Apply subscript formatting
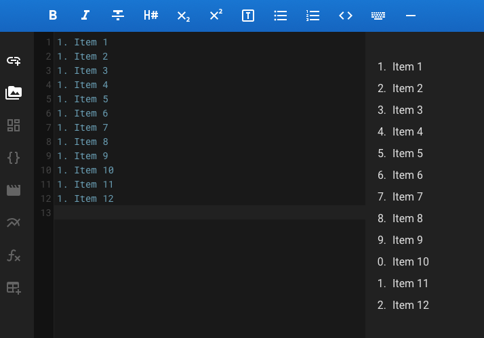The image size is (484, 338). pos(183,16)
